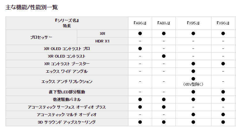Click the (65V型除く) note text
236x127 pixels.
193,84
